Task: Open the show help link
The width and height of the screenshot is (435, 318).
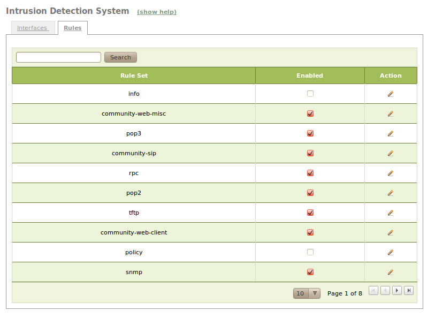Action: (x=157, y=12)
